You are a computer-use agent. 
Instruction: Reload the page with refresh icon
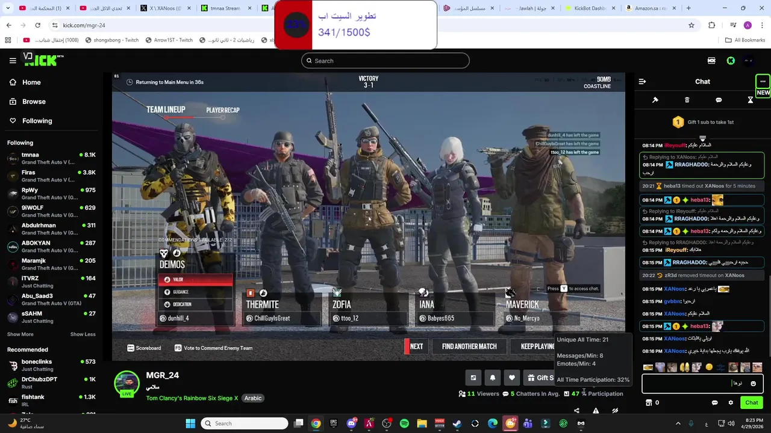click(x=37, y=25)
